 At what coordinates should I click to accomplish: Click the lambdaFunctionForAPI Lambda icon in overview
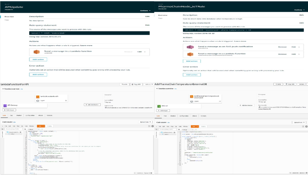(x=38, y=97)
